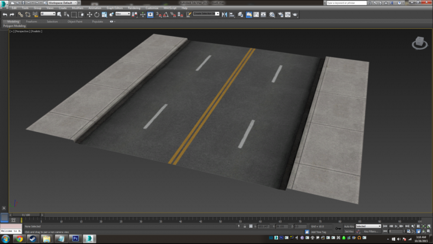Click the Set Key button

click(x=349, y=231)
